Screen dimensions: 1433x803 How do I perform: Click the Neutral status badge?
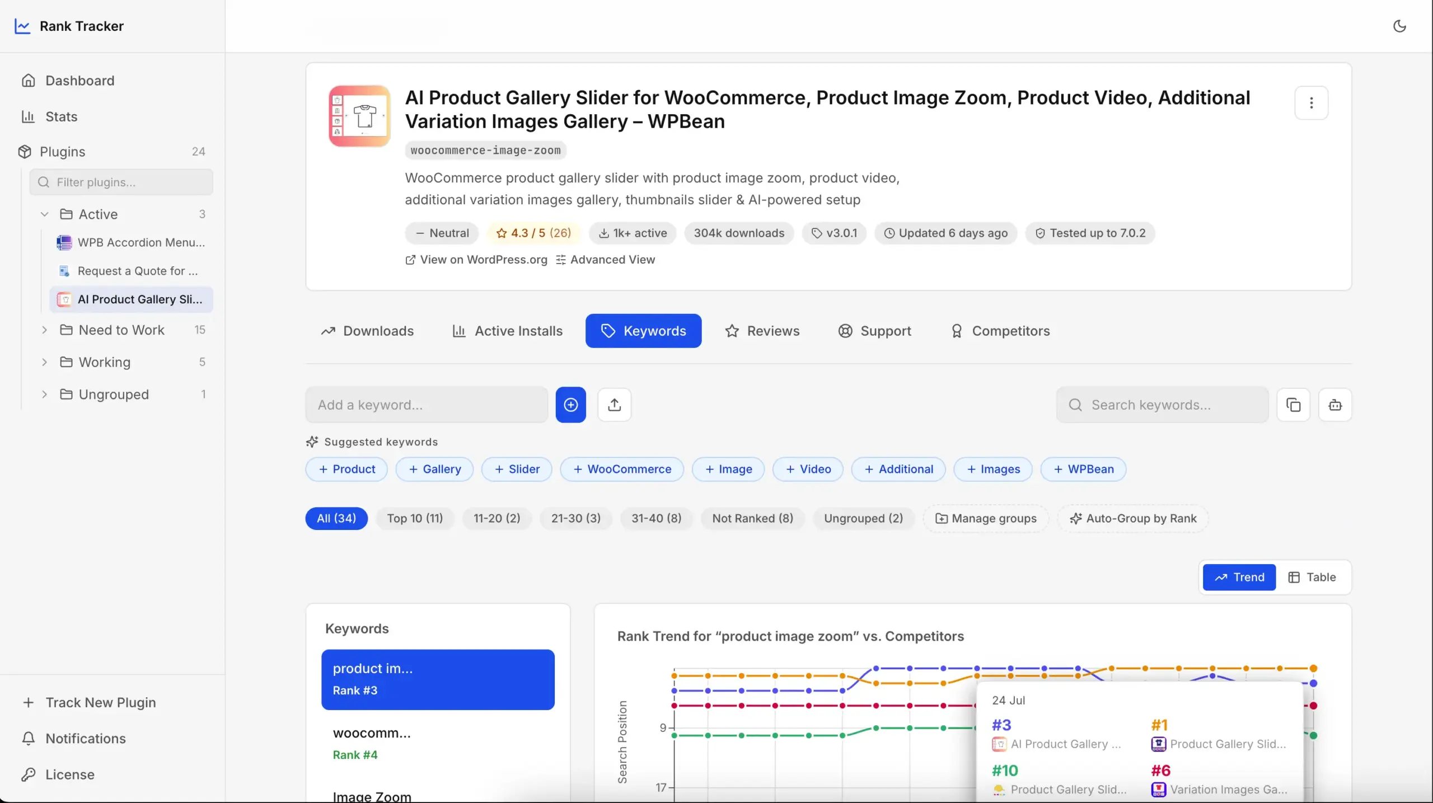coord(442,233)
